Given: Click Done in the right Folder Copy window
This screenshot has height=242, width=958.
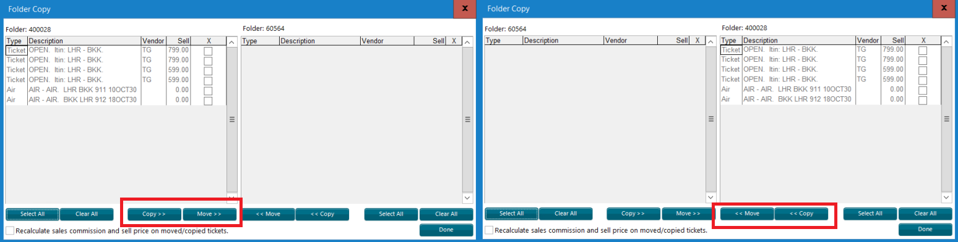Looking at the screenshot, I should (925, 229).
